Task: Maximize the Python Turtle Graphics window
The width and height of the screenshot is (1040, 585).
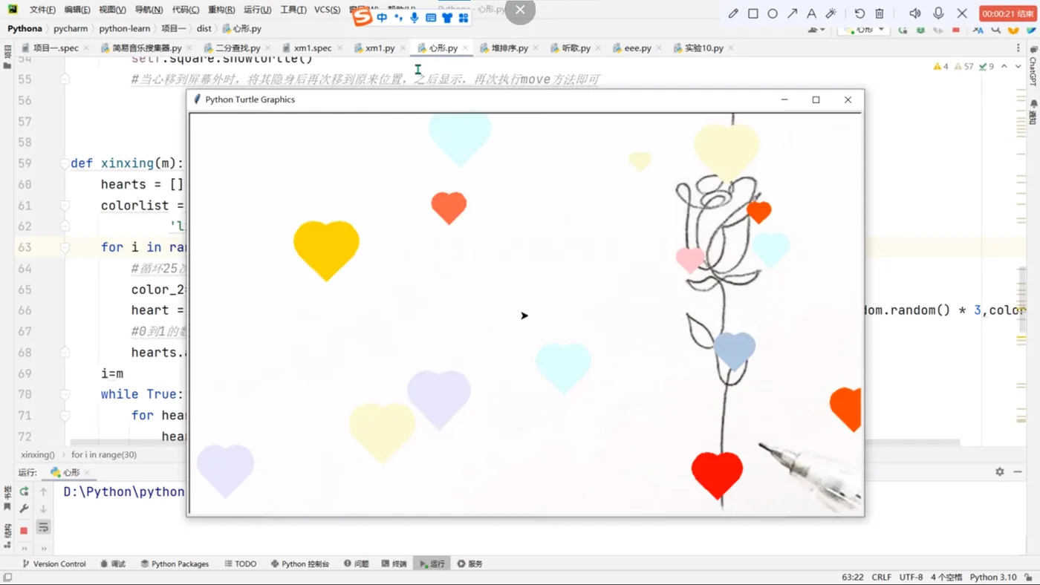Action: tap(816, 99)
